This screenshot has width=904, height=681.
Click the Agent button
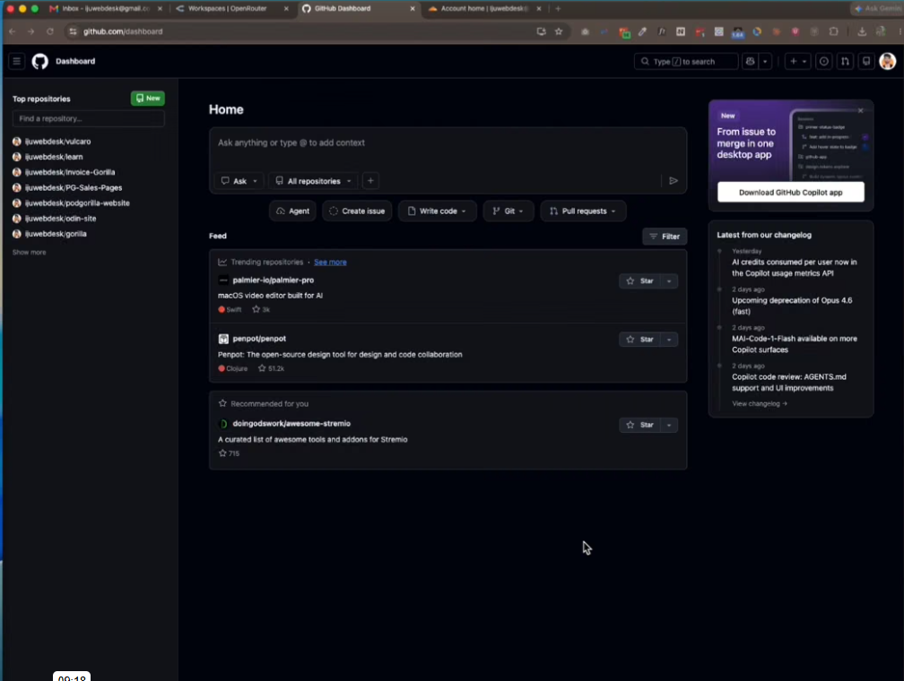coord(293,211)
